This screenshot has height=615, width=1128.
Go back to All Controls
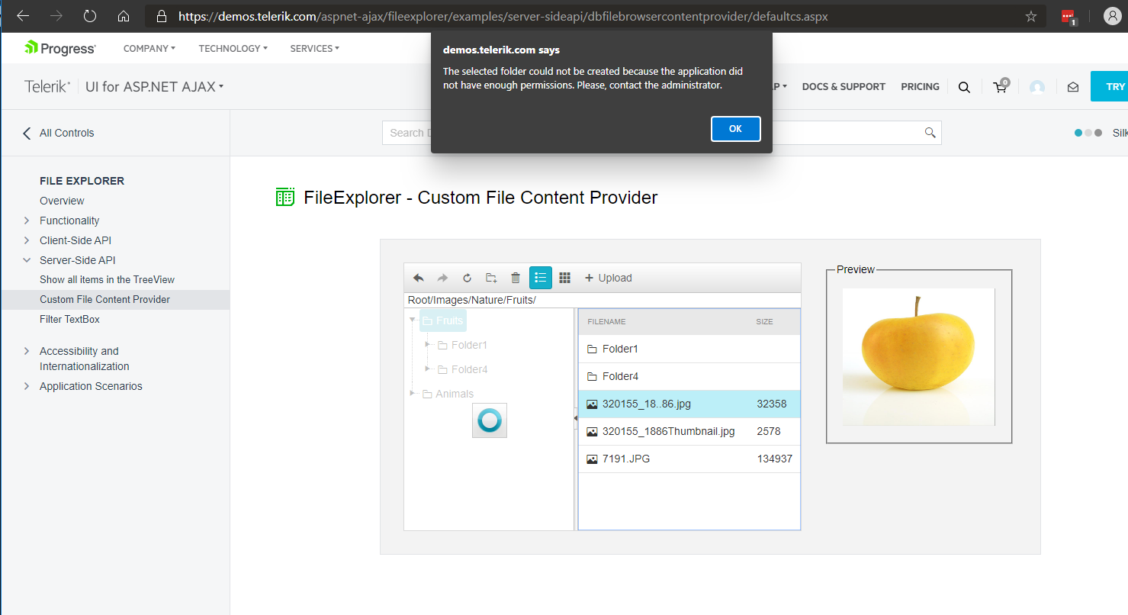coord(58,133)
